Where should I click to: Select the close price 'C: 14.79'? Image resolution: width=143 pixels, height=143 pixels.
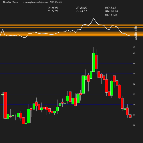53,11
